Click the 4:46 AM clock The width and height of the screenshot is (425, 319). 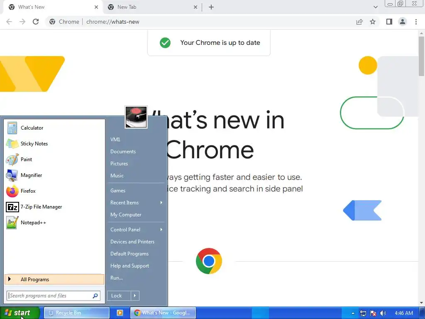[x=404, y=313]
